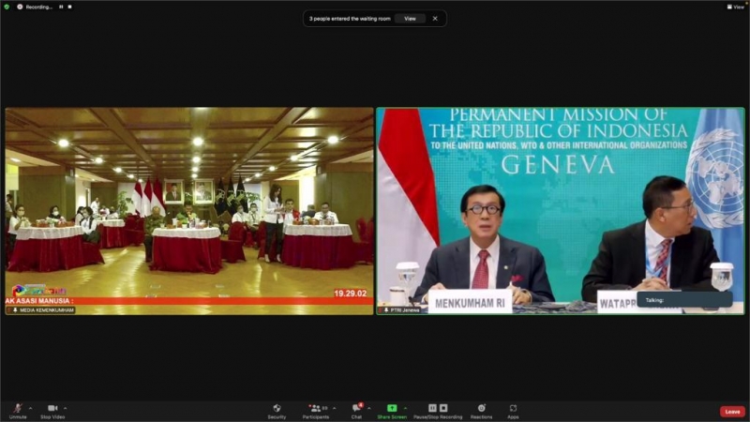Click the green Share Screen icon
750x422 pixels.
pos(392,408)
